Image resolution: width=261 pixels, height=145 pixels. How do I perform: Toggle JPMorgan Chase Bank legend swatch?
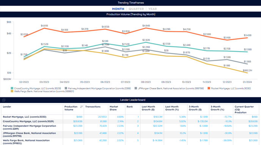pos(136,88)
